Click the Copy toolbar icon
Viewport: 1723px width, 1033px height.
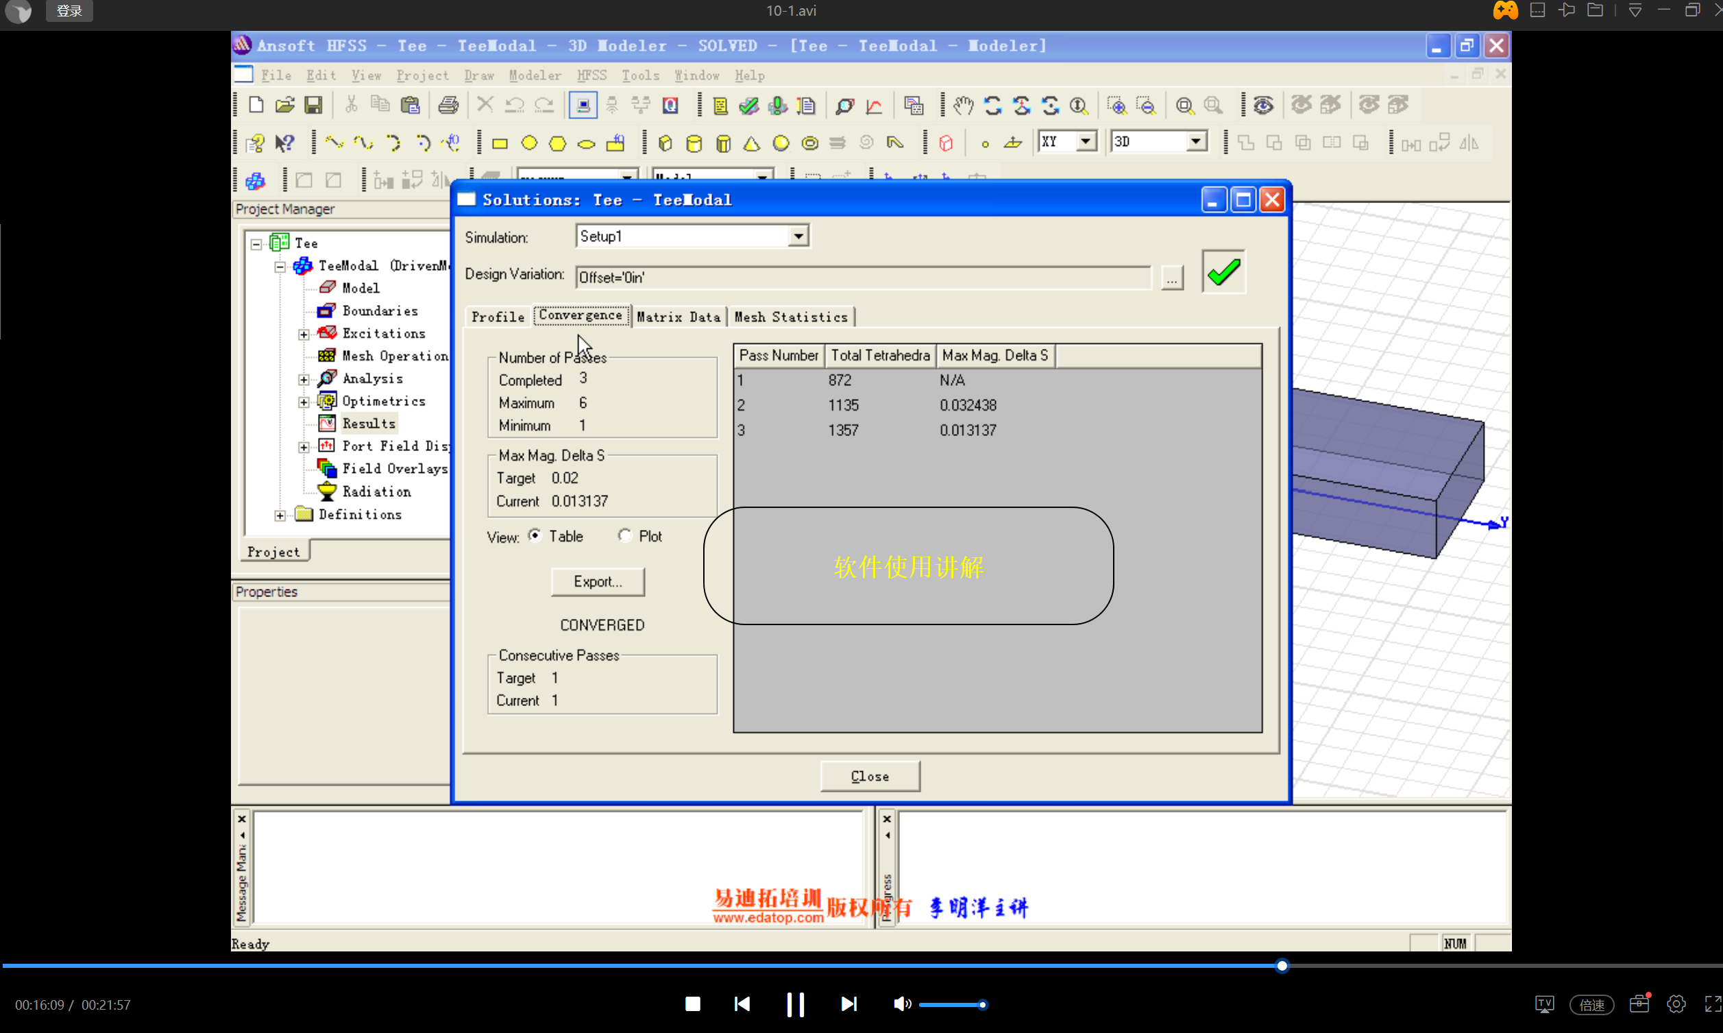[380, 105]
